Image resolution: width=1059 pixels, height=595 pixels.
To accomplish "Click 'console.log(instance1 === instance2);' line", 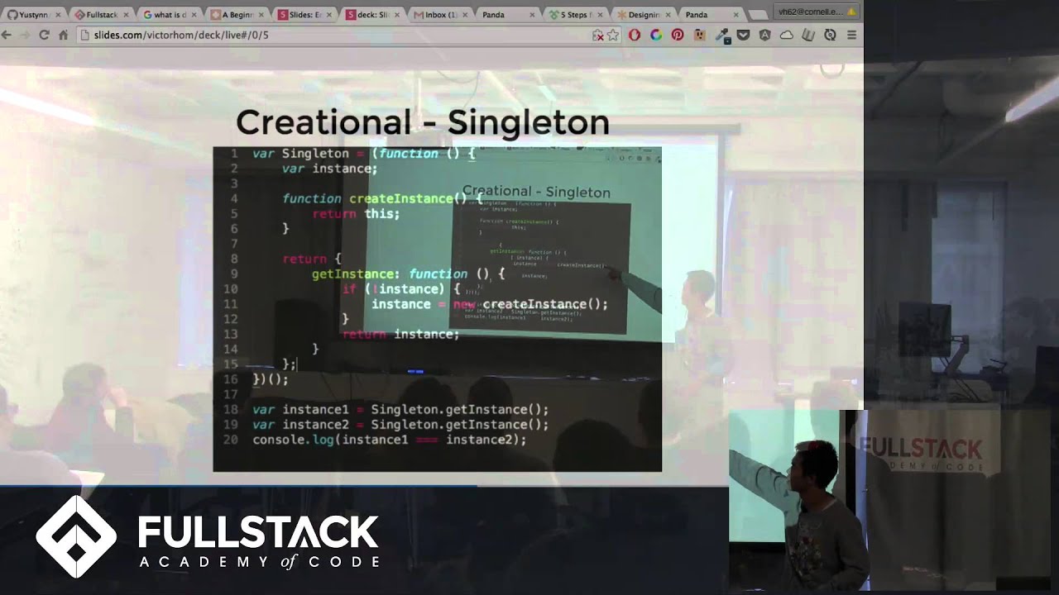I will (390, 440).
